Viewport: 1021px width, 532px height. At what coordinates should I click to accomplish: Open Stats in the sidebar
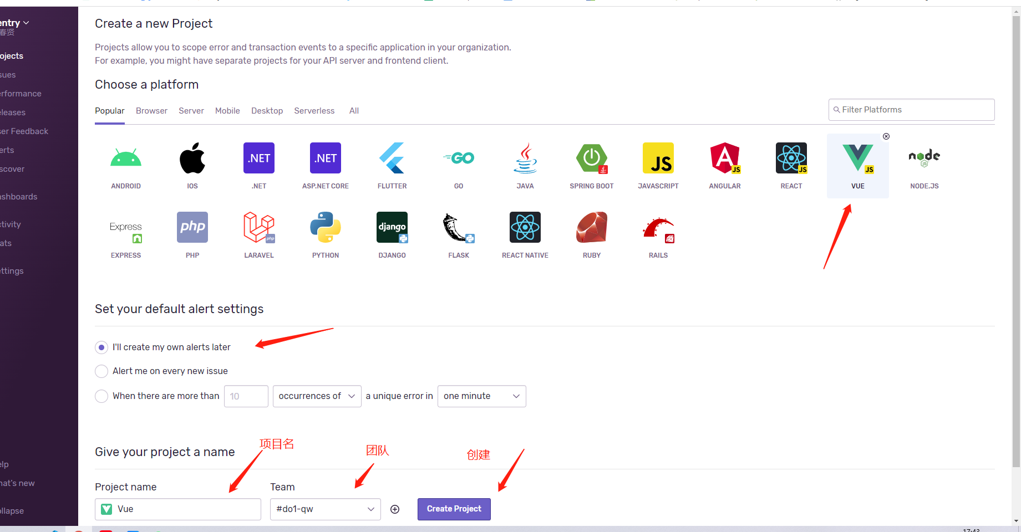[6, 243]
